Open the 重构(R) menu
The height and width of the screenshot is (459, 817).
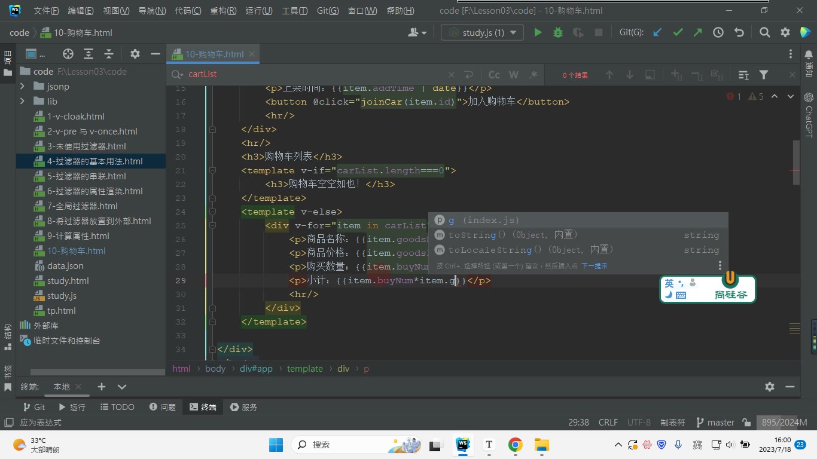pyautogui.click(x=223, y=11)
